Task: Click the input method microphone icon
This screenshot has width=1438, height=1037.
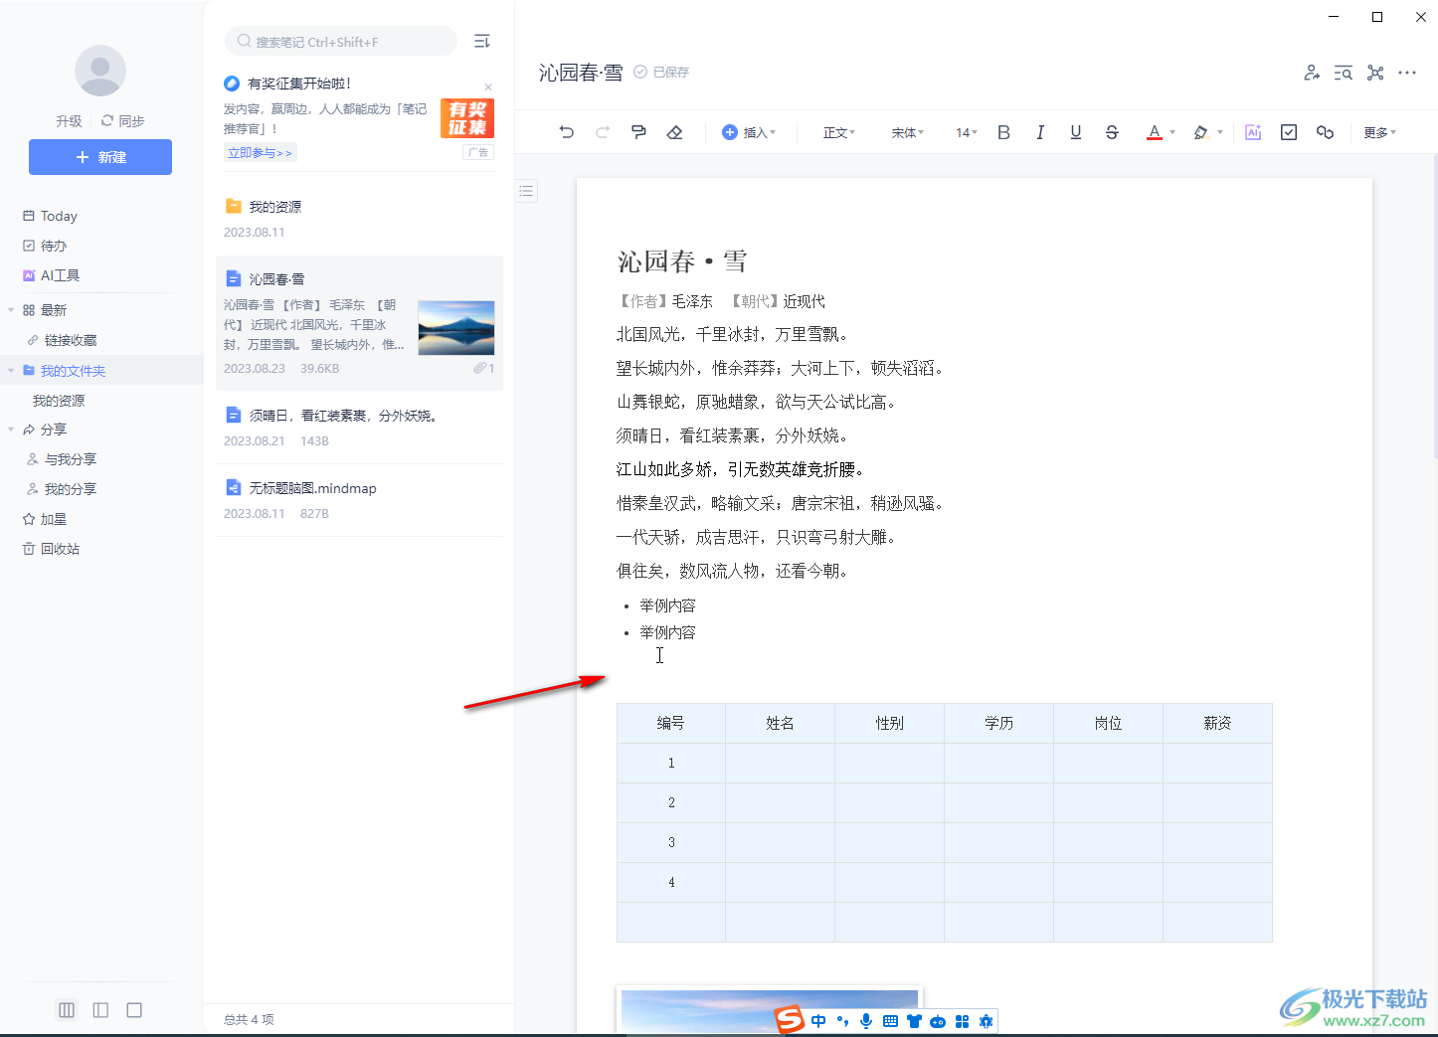Action: pyautogui.click(x=866, y=1021)
